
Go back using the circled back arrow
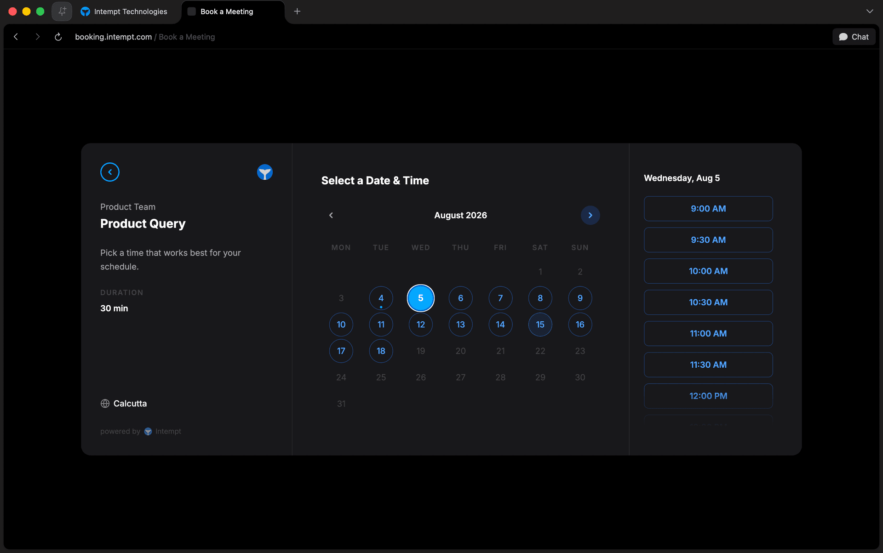coord(110,172)
